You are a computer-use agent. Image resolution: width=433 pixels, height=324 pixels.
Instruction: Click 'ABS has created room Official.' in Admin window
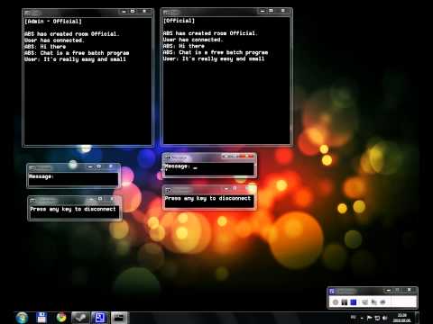coord(72,34)
